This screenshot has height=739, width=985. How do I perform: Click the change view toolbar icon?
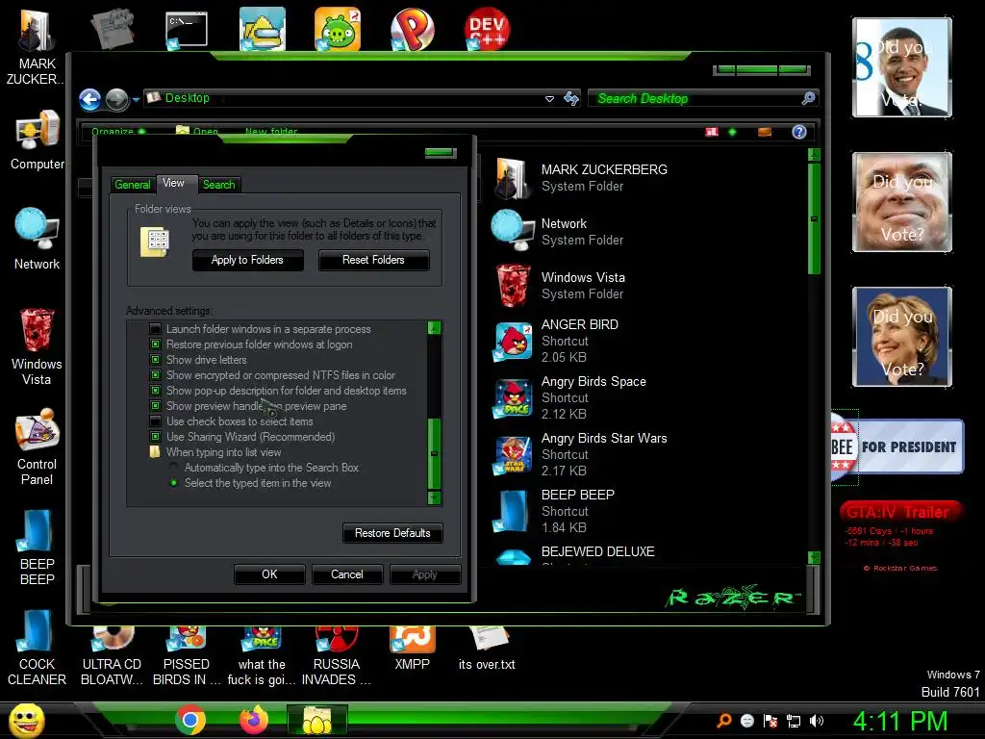(x=712, y=132)
